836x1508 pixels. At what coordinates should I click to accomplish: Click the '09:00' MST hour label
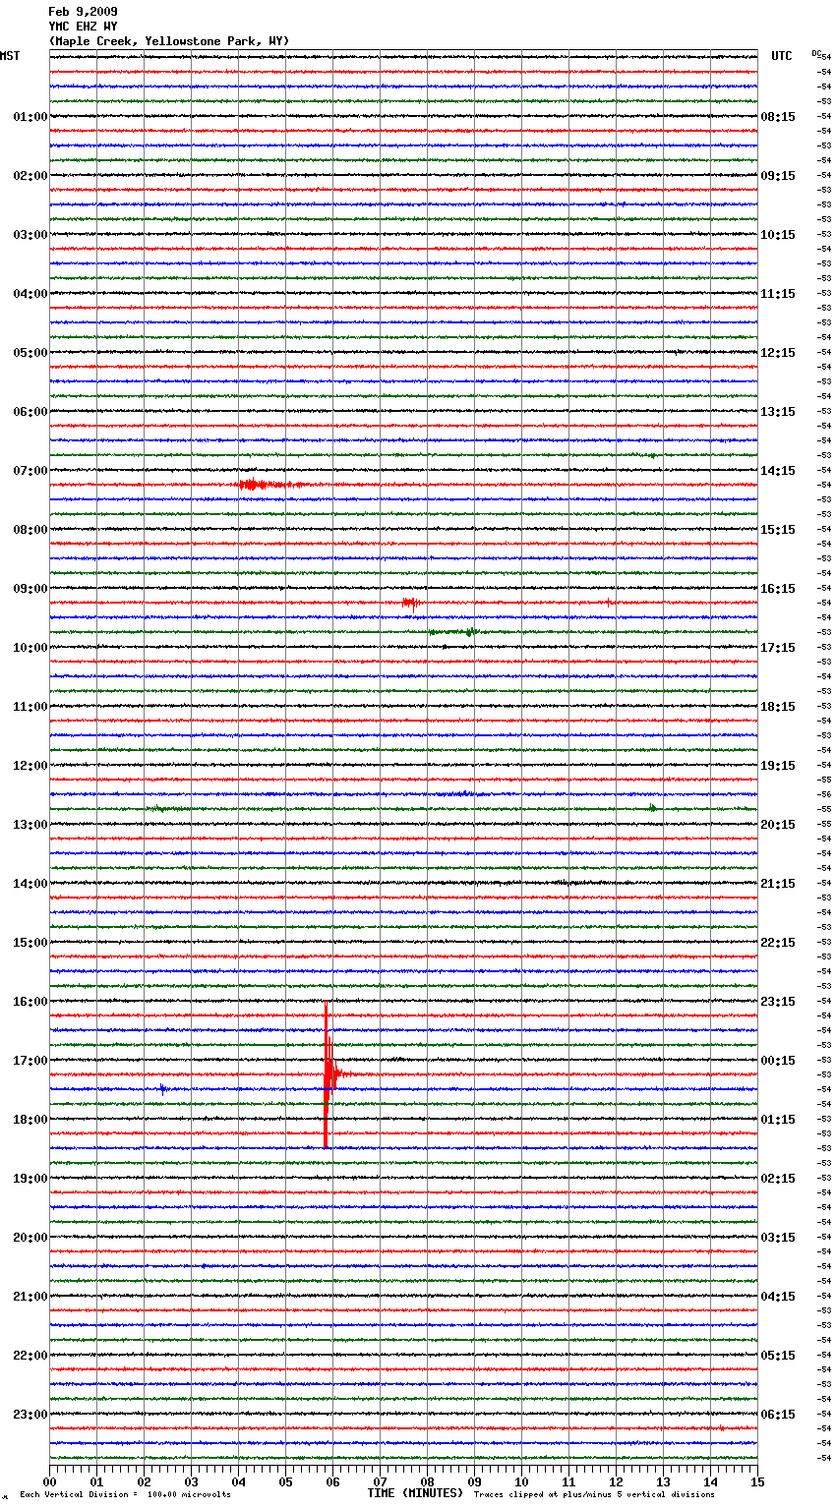(x=30, y=589)
